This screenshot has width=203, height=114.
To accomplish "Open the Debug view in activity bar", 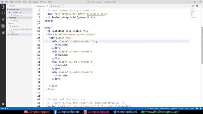I will (x=3, y=26).
